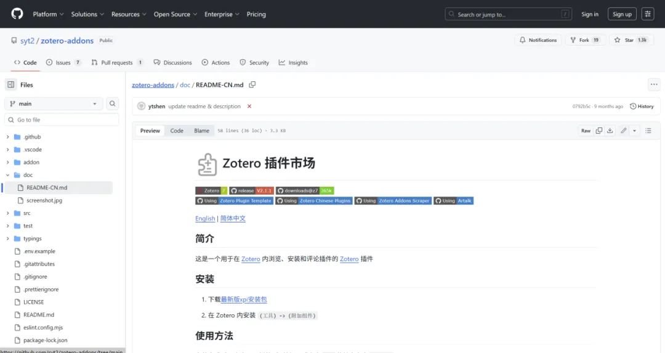
Task: Open more edit options arrow beside pencil
Action: pyautogui.click(x=634, y=131)
